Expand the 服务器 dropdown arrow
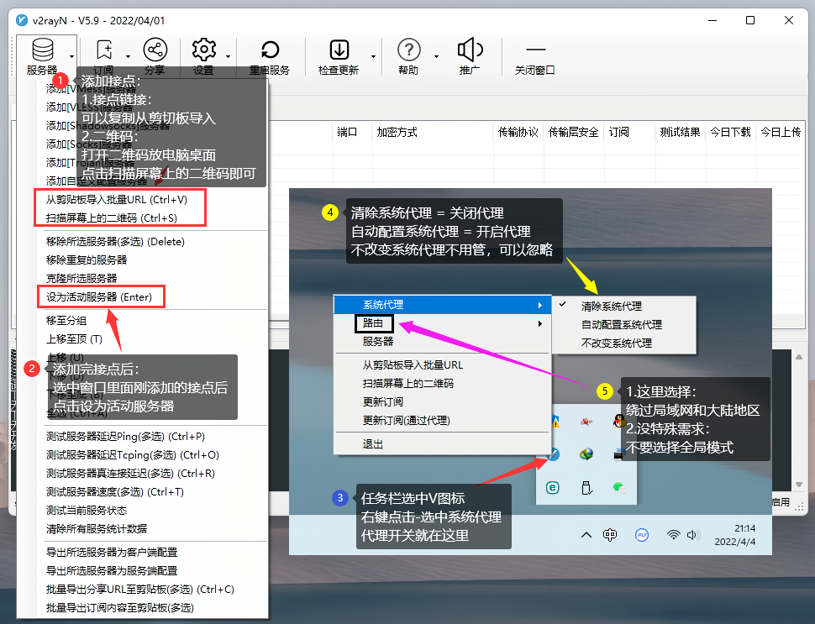The image size is (815, 624). [71, 56]
